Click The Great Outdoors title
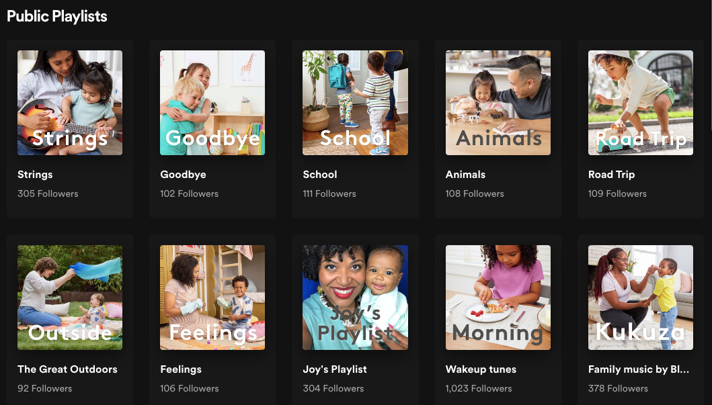This screenshot has height=405, width=712. point(67,369)
